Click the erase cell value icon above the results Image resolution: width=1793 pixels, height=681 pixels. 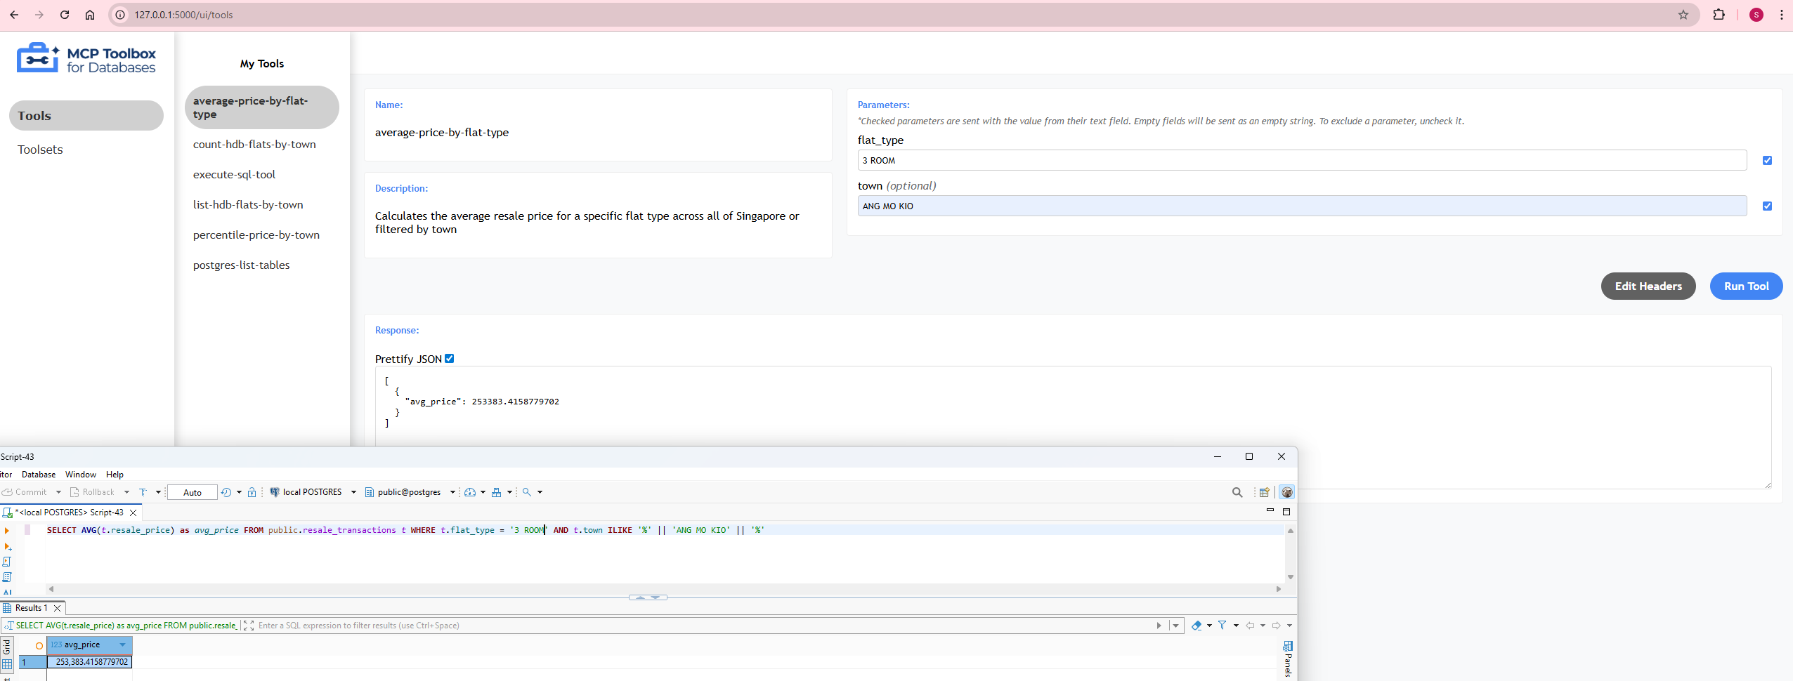click(1197, 625)
